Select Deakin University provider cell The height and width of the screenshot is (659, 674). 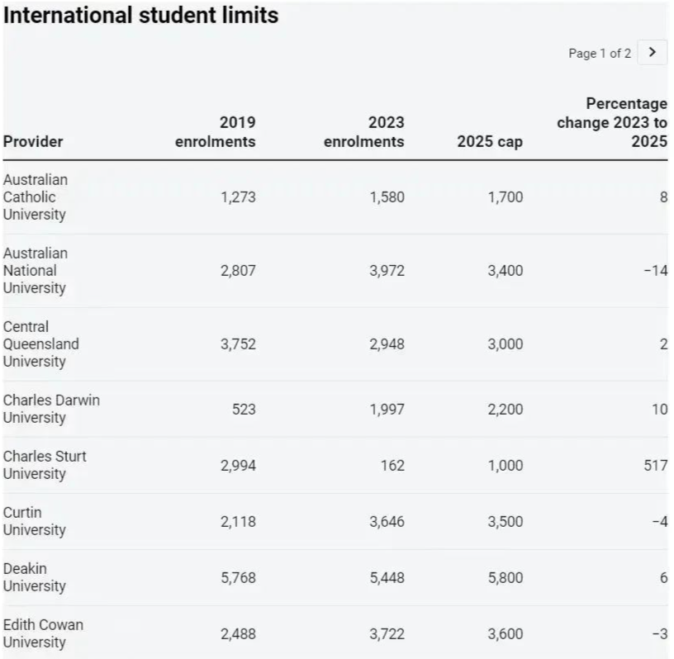(x=35, y=577)
